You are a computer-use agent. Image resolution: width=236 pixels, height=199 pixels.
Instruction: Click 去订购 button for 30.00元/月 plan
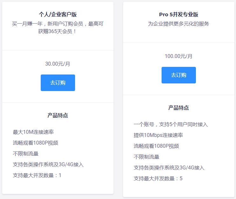[x=58, y=83]
